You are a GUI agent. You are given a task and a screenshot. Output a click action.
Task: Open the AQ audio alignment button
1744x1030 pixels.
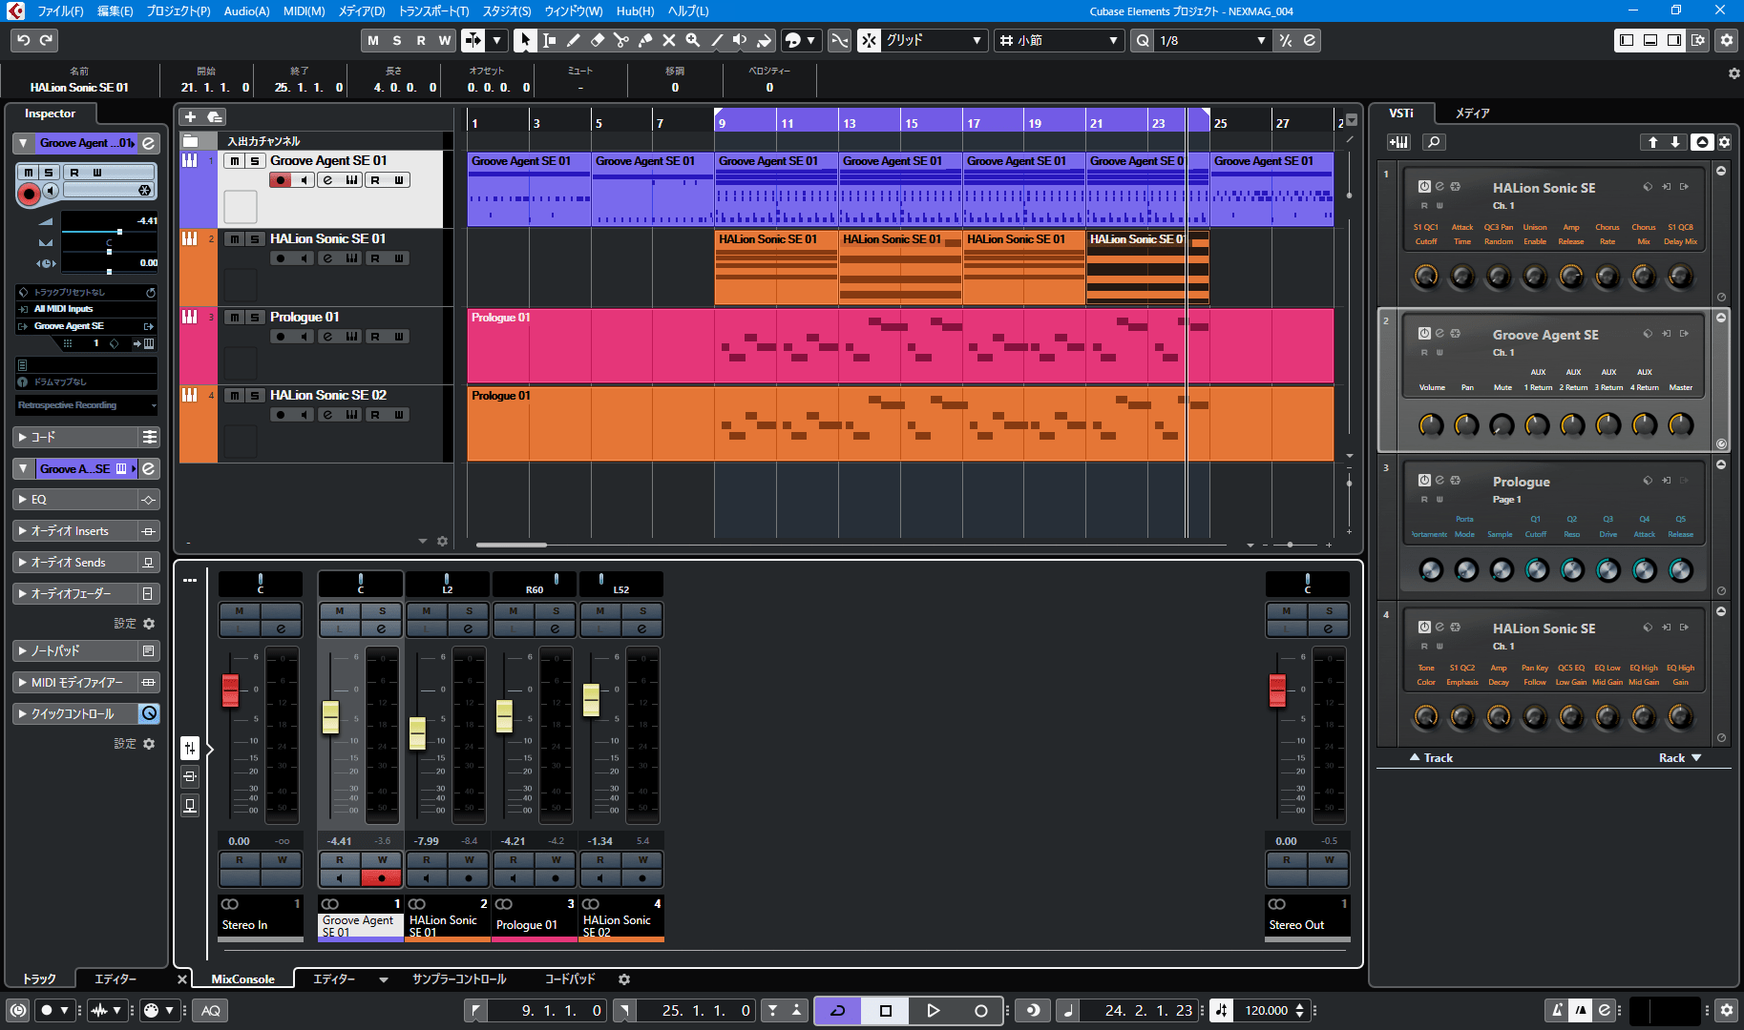tap(211, 1011)
